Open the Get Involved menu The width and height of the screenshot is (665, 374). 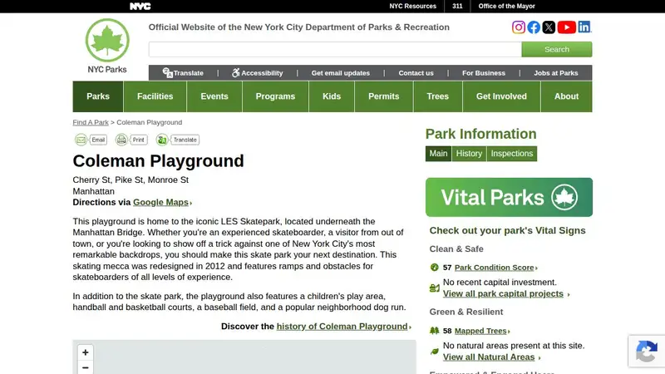click(501, 96)
